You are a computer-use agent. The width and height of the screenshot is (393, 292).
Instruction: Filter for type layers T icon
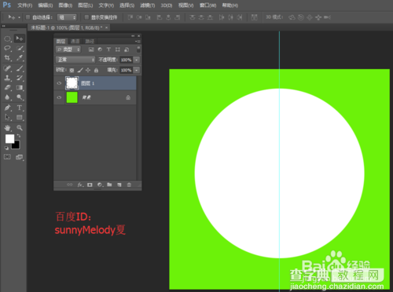coord(108,49)
